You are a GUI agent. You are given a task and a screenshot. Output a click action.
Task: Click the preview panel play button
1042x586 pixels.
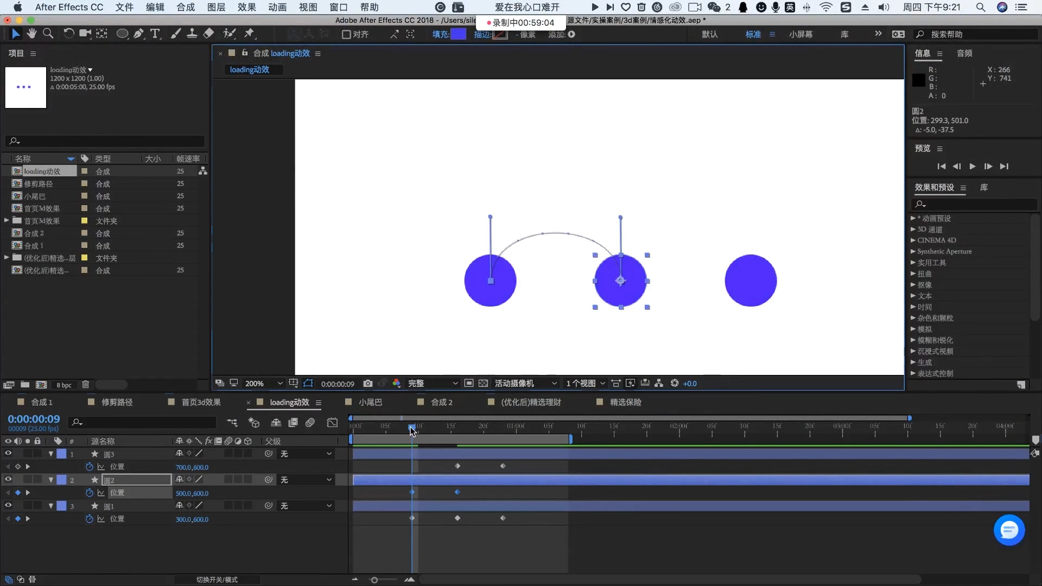coord(972,166)
